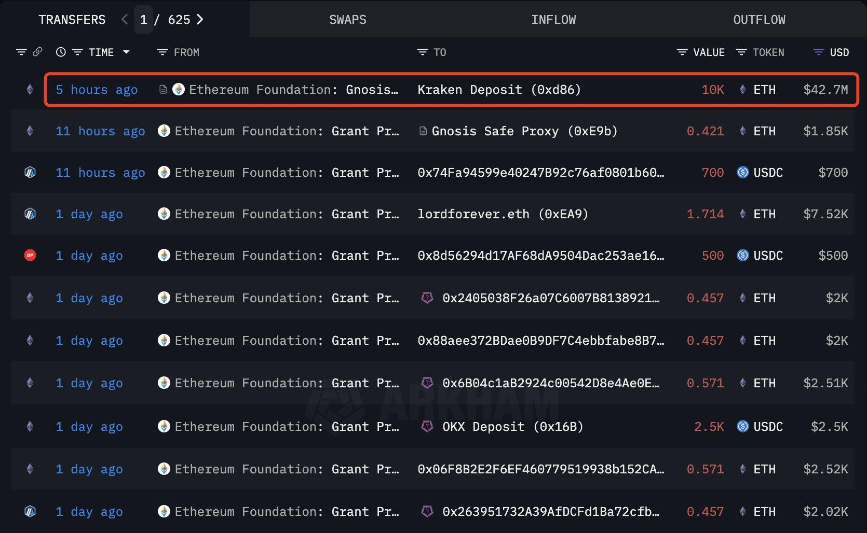Screen dimensions: 867x533
Task: Click the chain link icon in header
Action: 37,52
